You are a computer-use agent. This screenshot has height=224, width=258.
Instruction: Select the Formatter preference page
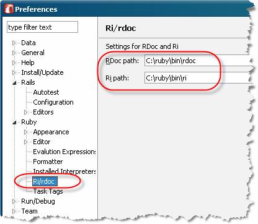coord(48,162)
